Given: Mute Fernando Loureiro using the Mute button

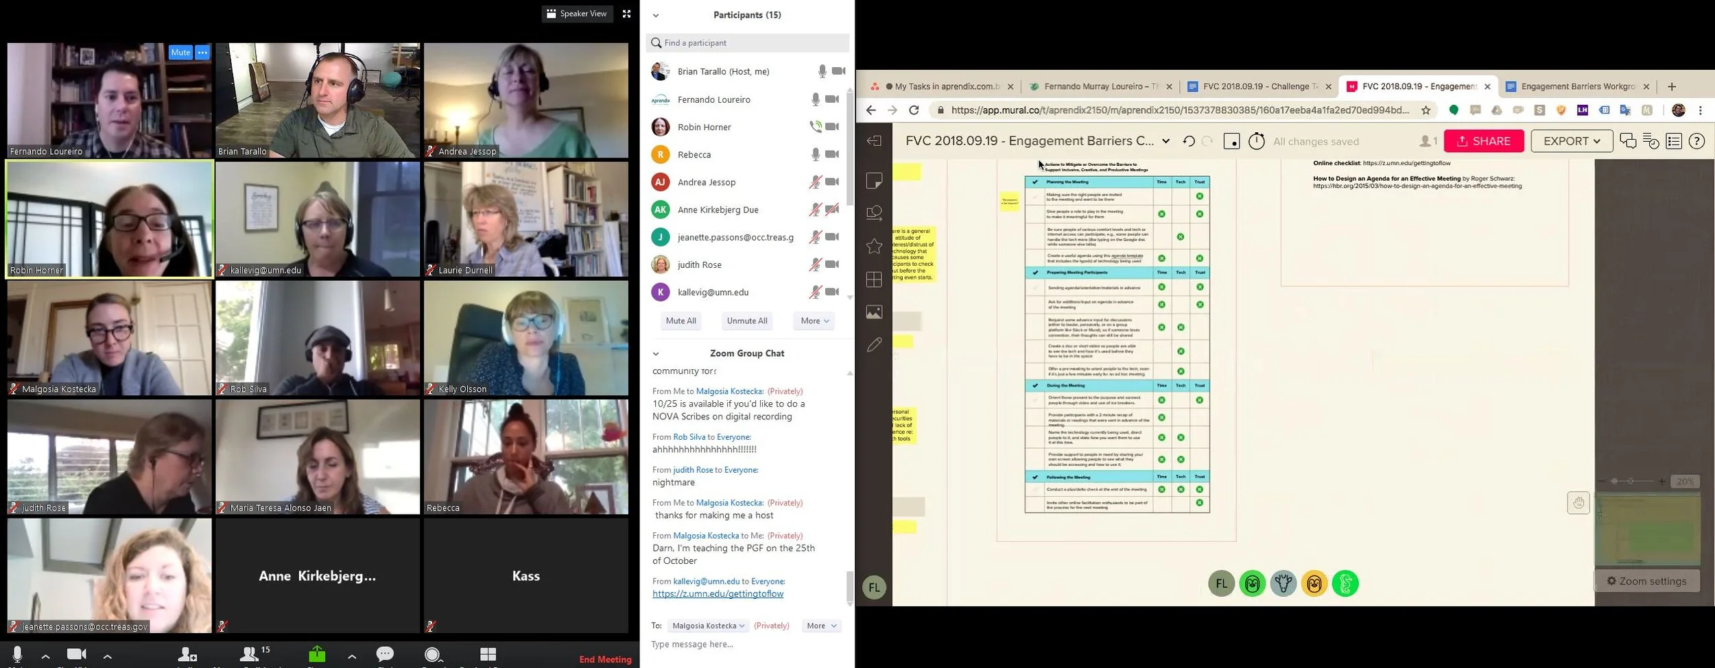Looking at the screenshot, I should point(180,52).
